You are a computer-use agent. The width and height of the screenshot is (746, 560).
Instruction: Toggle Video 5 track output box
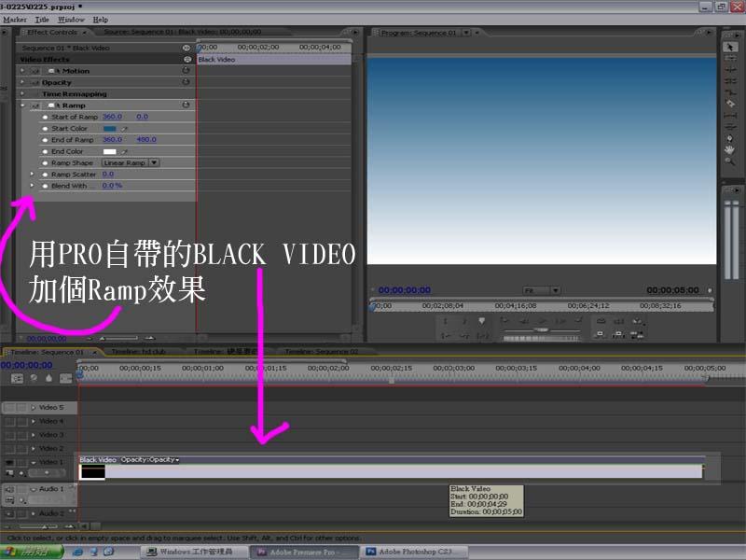point(9,408)
